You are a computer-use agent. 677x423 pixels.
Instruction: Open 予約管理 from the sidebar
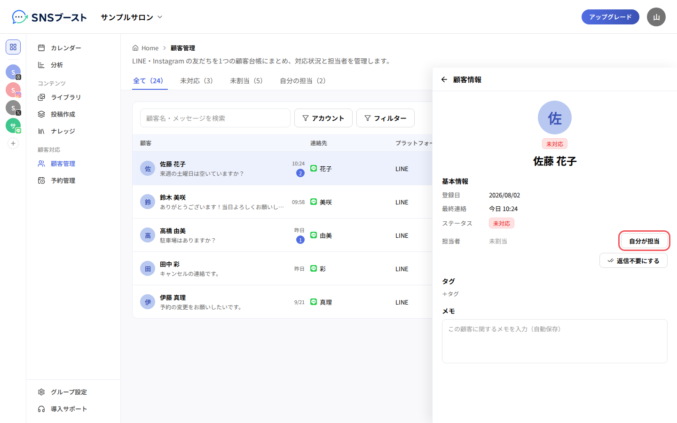pos(73,180)
